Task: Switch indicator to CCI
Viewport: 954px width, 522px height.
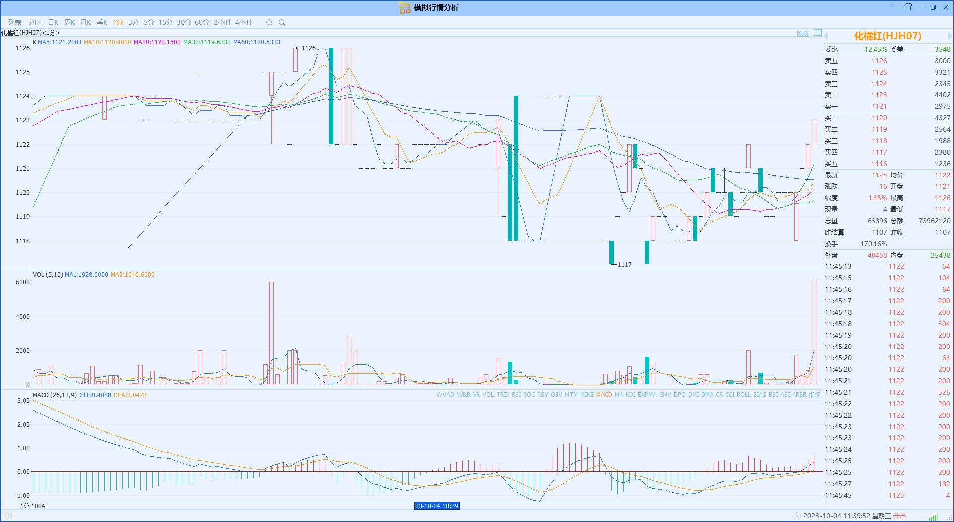Action: click(x=730, y=395)
